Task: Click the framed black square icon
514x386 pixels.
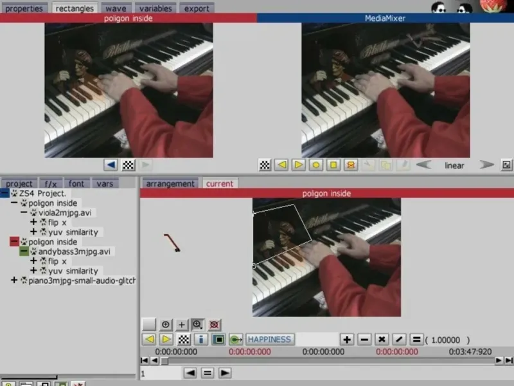Action: coord(218,339)
